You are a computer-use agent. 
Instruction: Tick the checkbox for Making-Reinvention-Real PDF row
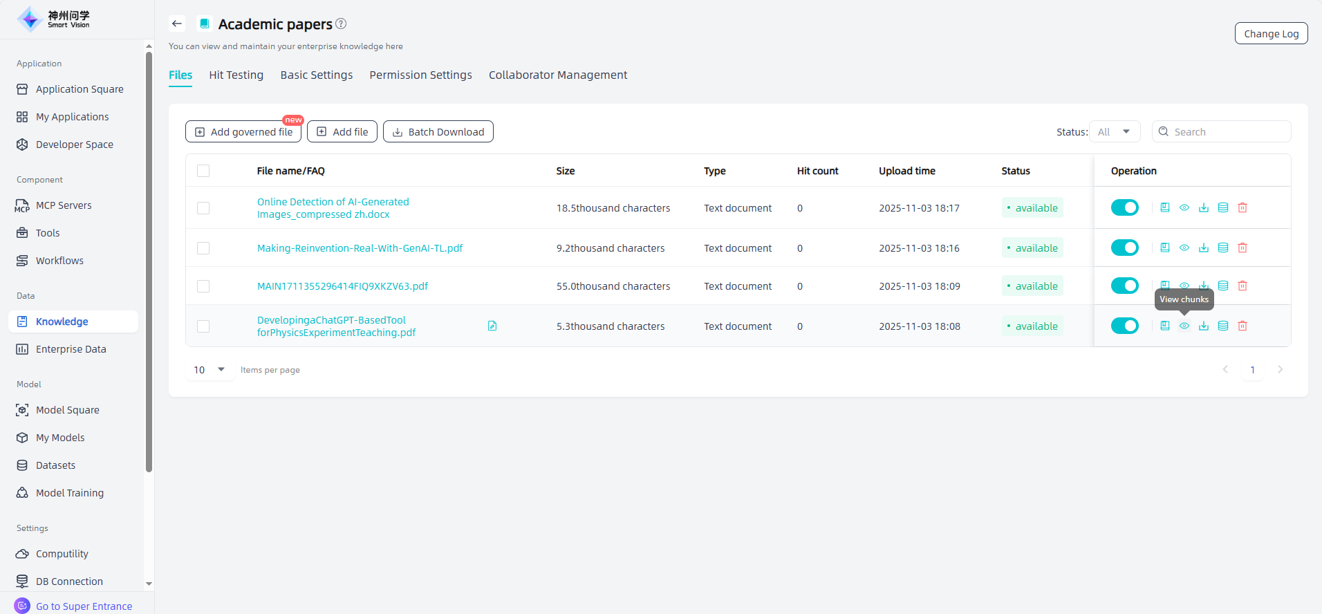coord(203,248)
